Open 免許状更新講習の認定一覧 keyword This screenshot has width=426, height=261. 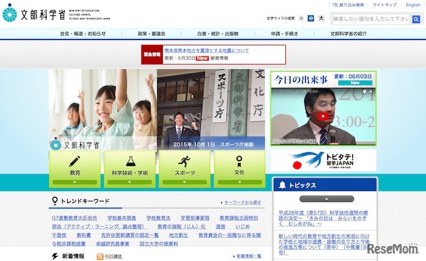click(130, 235)
